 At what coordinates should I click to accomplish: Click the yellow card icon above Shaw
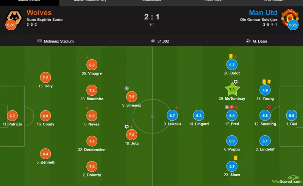(x=236, y=158)
